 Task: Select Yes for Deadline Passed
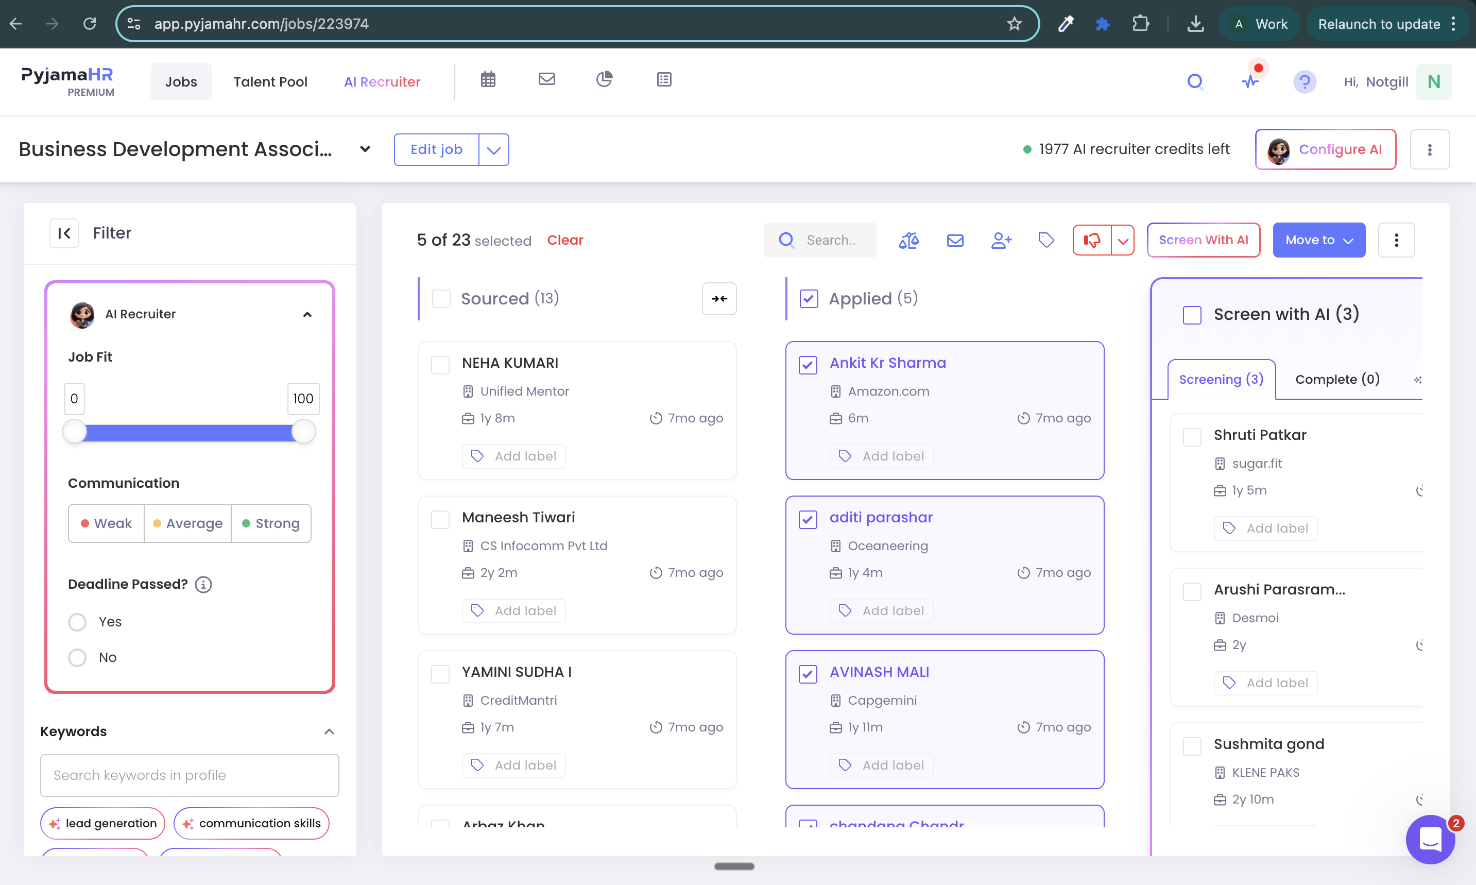77,622
